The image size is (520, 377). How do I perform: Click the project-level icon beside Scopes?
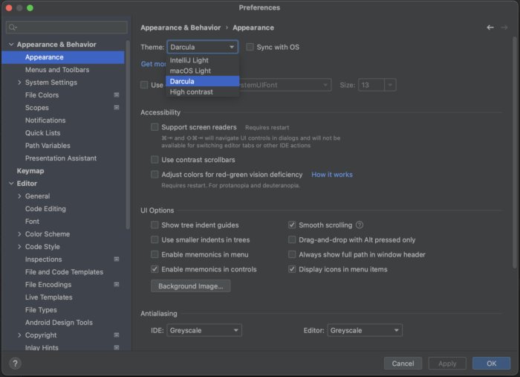117,108
